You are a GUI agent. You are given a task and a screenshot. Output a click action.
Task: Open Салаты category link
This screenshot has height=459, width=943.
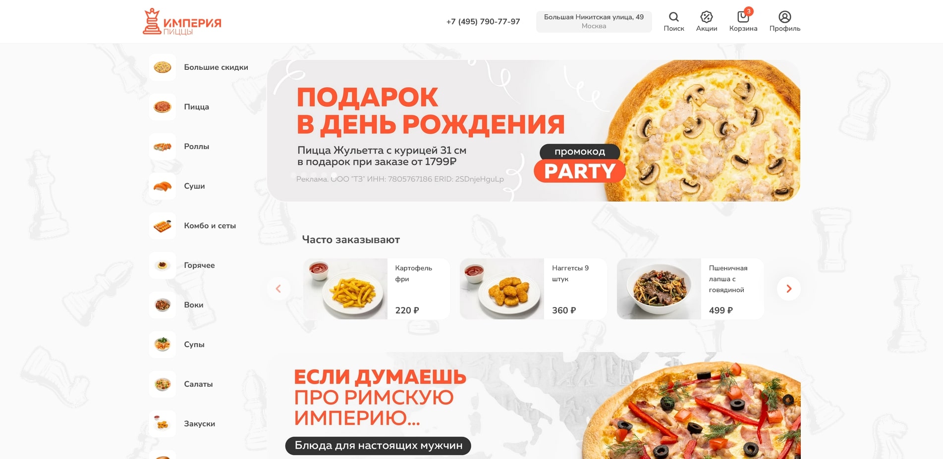[x=198, y=384]
